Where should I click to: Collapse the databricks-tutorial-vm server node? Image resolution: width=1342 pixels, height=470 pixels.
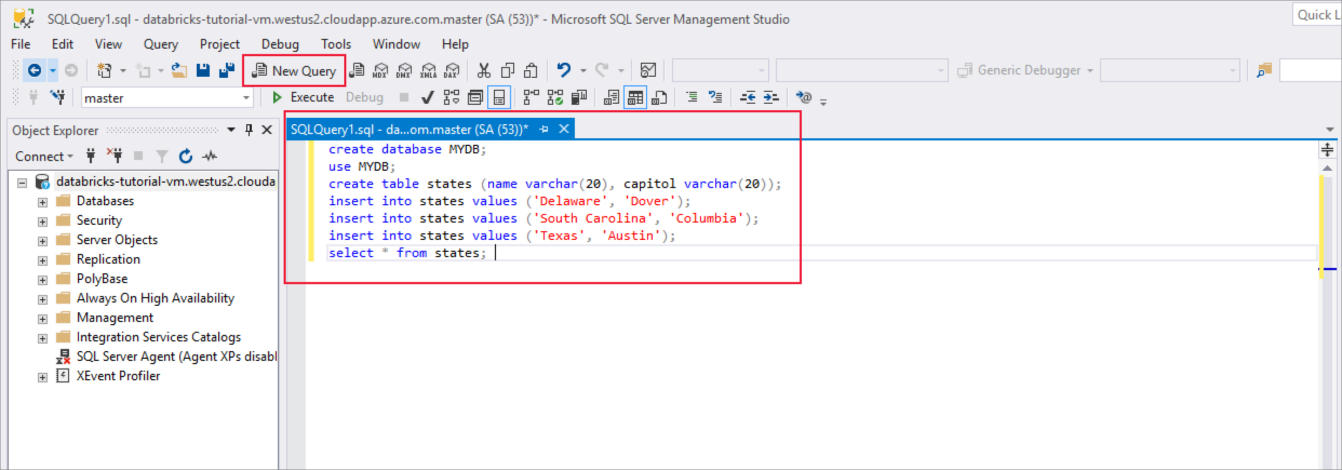(22, 183)
